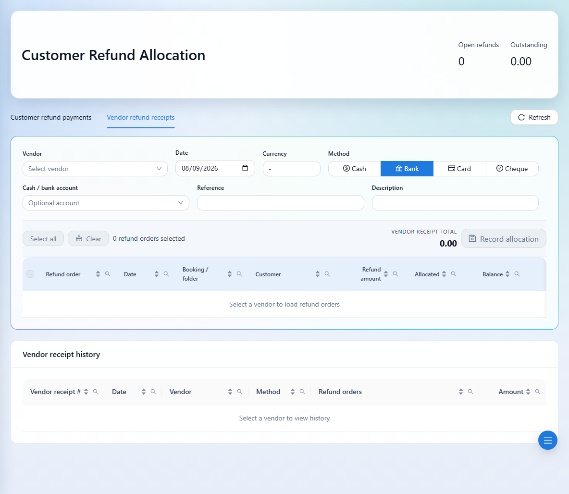This screenshot has width=569, height=494.
Task: Focus the Date input field
Action: coord(215,168)
